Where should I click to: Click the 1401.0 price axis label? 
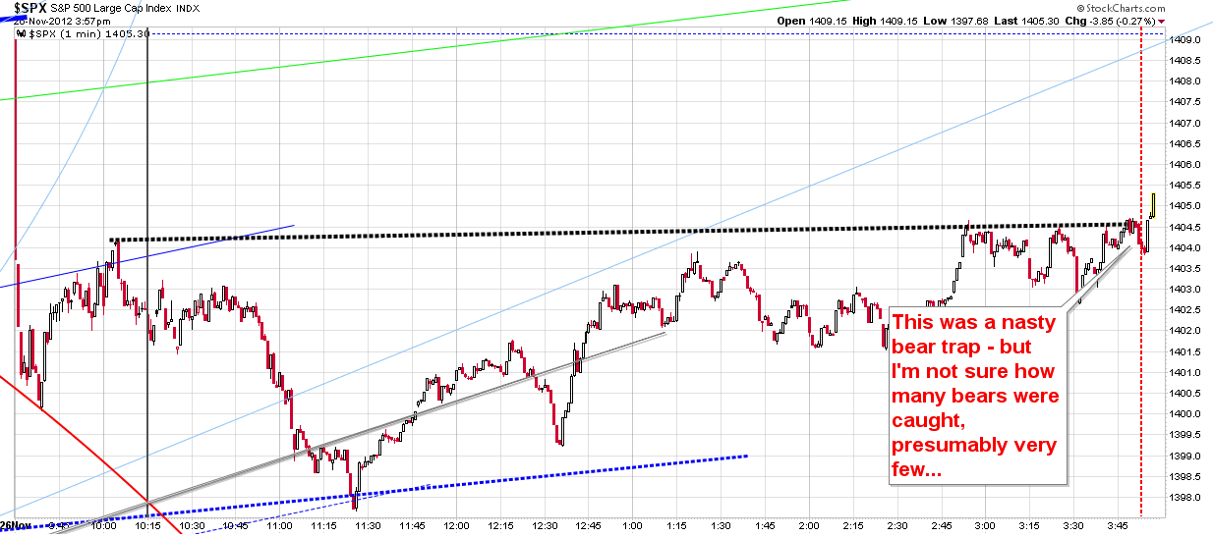point(1184,372)
